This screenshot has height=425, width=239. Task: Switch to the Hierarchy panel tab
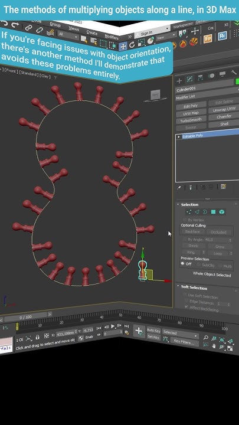[x=200, y=78]
